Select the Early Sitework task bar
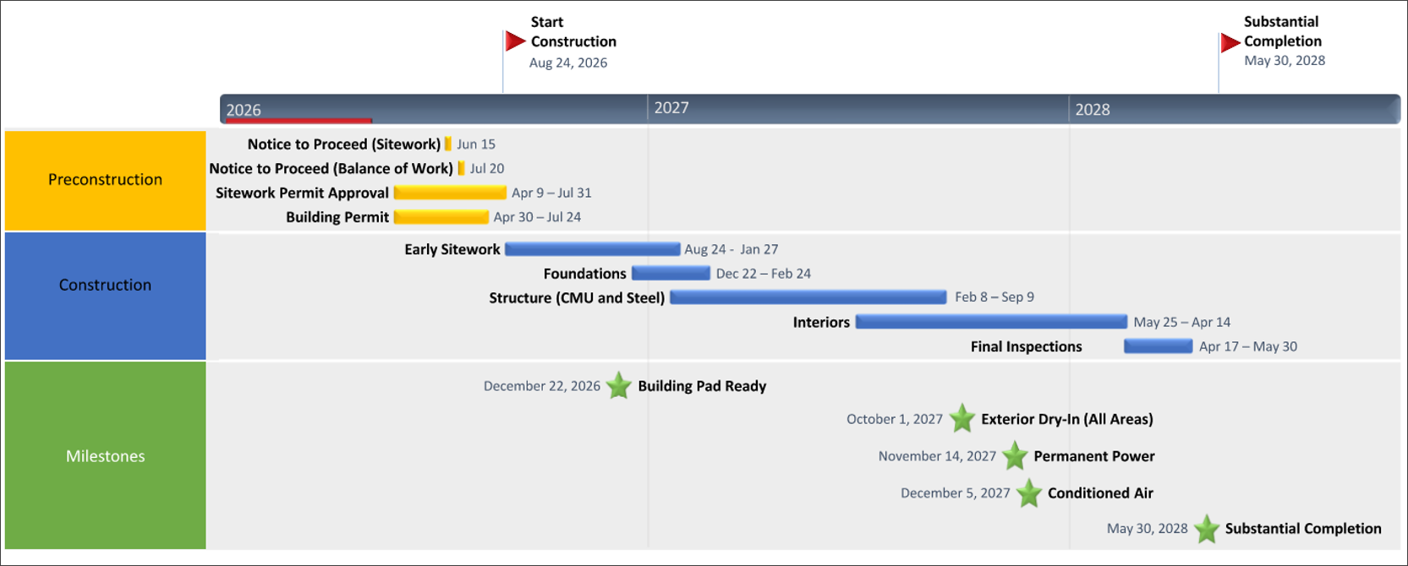Image resolution: width=1408 pixels, height=566 pixels. (592, 249)
